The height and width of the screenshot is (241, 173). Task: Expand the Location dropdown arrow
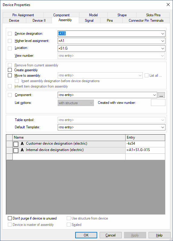click(162, 48)
